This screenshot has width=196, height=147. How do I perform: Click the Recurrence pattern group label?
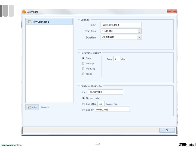pyautogui.click(x=91, y=53)
